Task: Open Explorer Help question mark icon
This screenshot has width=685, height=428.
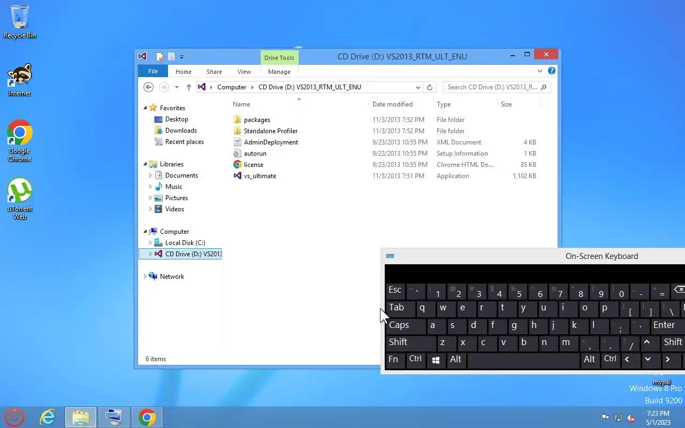Action: click(x=552, y=71)
